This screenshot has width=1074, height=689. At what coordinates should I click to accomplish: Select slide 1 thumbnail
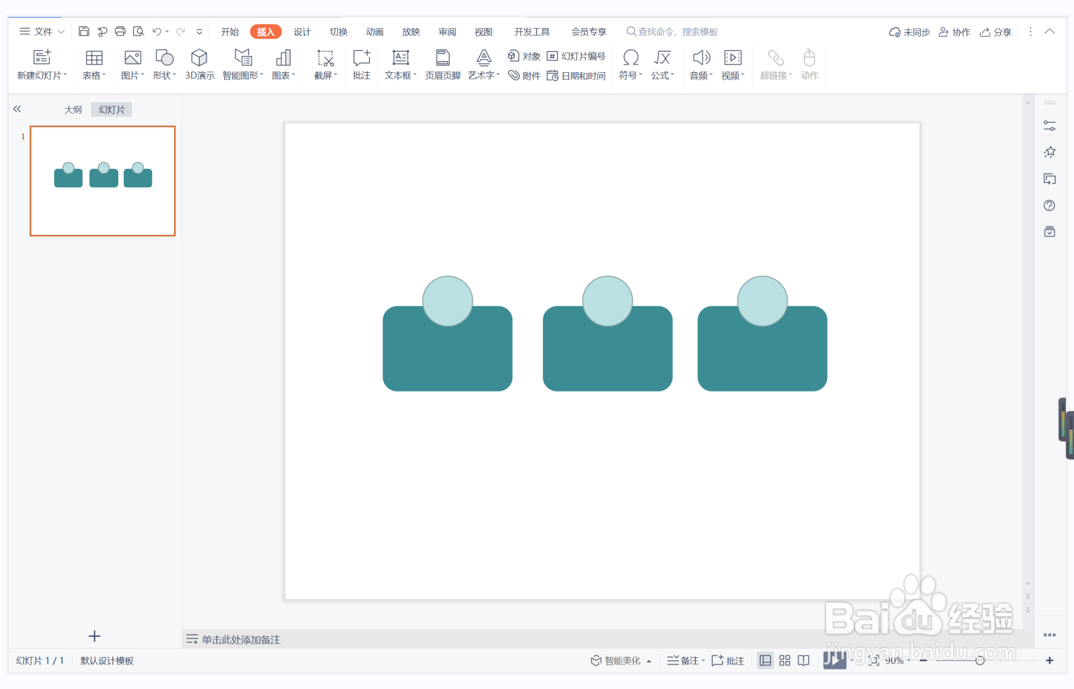[x=103, y=181]
